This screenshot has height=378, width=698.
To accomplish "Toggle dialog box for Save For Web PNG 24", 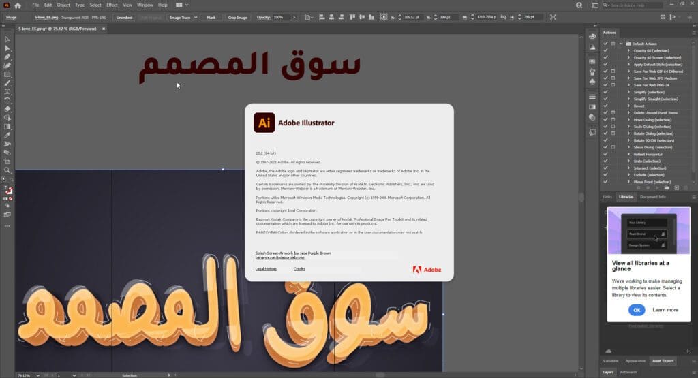I will pyautogui.click(x=613, y=85).
